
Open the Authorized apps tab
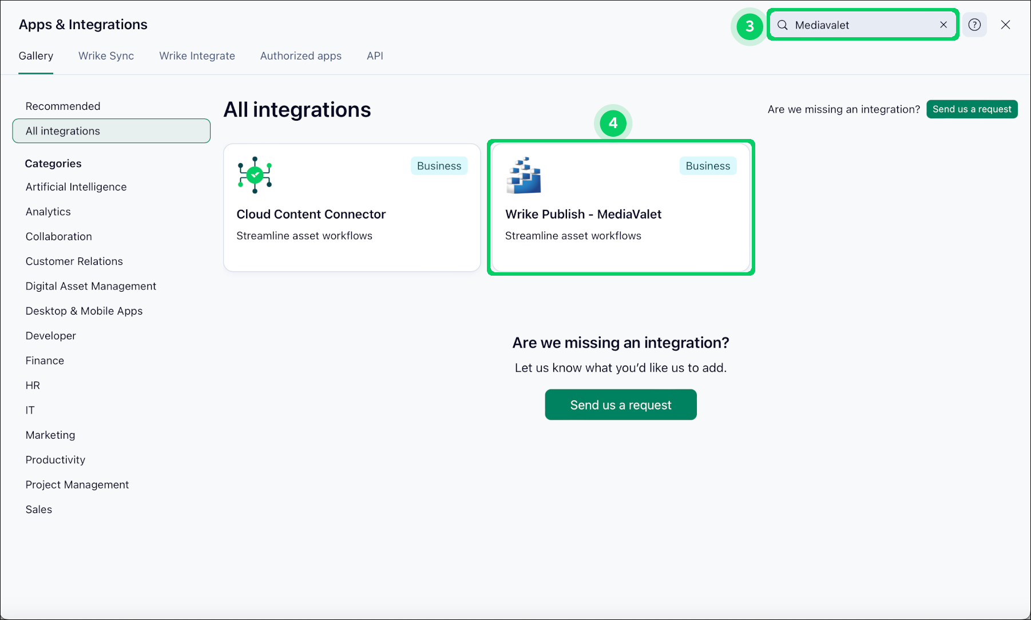(300, 56)
